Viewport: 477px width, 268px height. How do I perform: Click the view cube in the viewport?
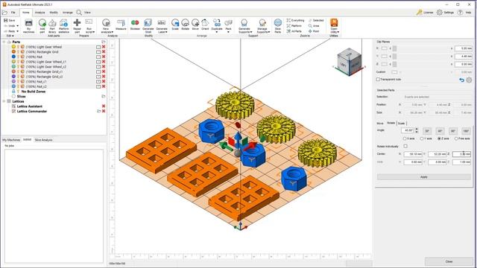350,63
